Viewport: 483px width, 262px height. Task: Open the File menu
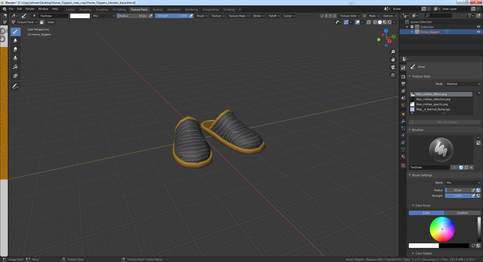click(x=11, y=9)
